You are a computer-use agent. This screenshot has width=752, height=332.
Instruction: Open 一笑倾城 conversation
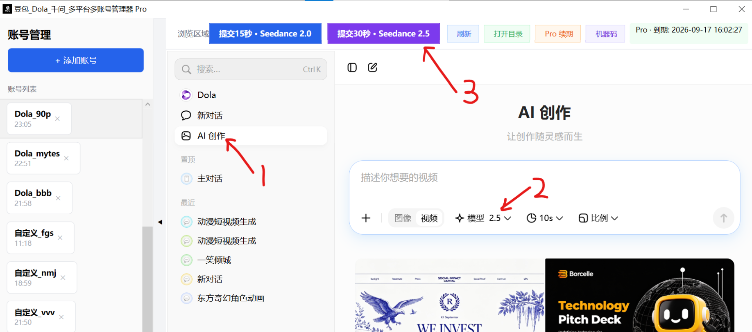(x=251, y=260)
